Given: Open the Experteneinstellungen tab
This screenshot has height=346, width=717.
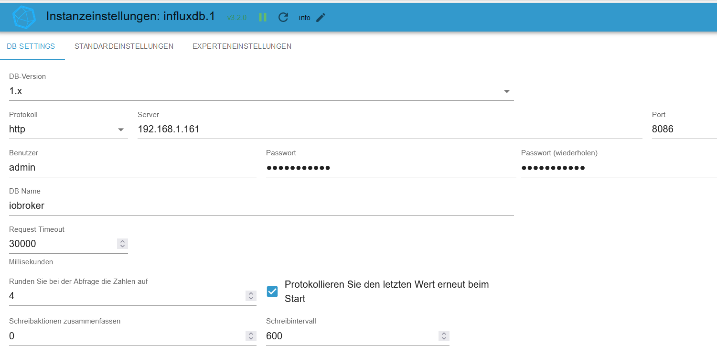Looking at the screenshot, I should (242, 46).
